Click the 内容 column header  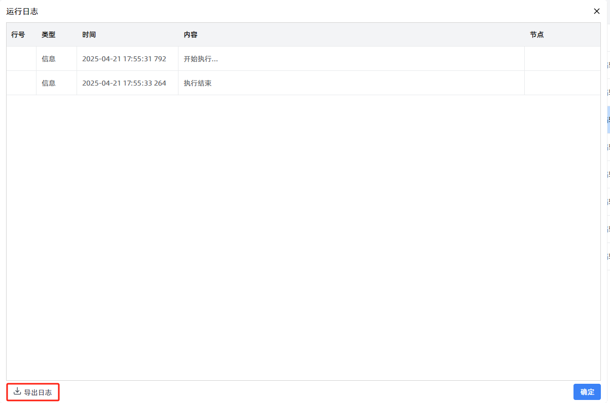coord(190,34)
